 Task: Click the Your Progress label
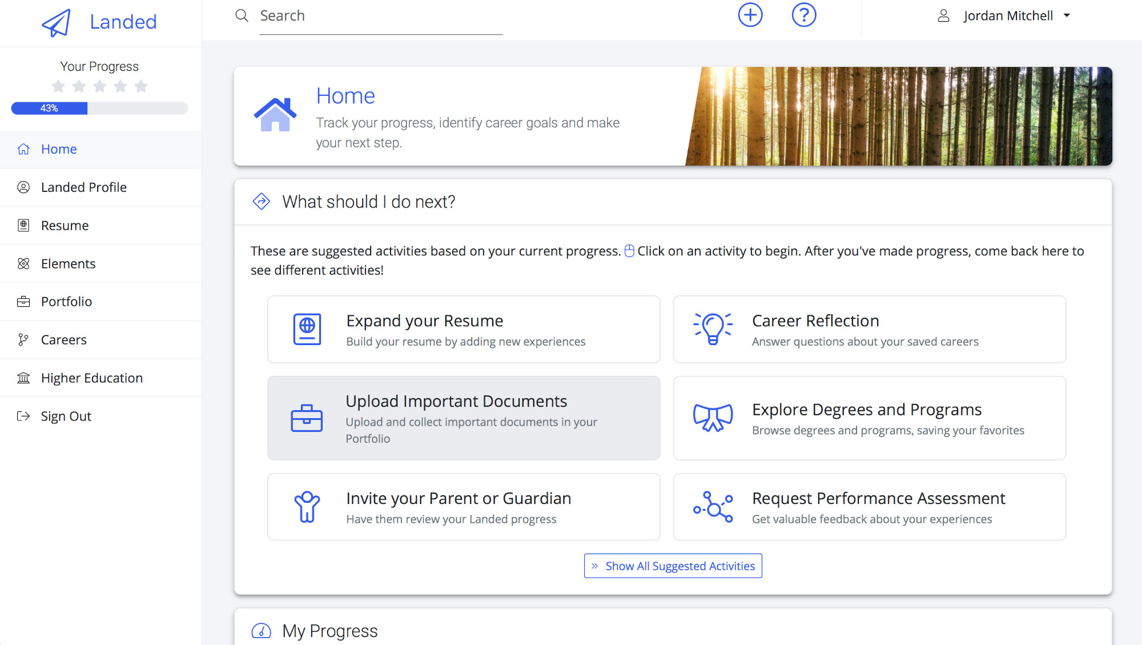coord(99,66)
